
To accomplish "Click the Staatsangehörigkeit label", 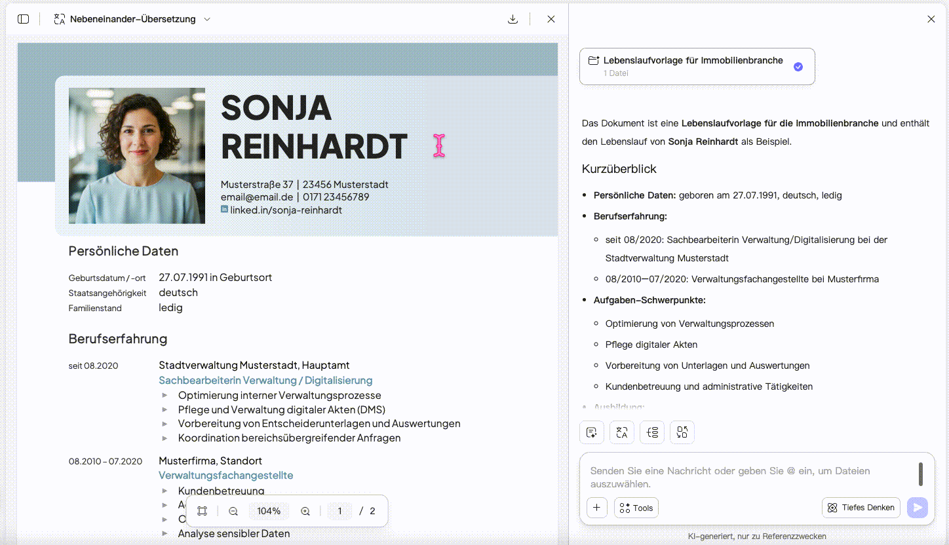I will [107, 293].
